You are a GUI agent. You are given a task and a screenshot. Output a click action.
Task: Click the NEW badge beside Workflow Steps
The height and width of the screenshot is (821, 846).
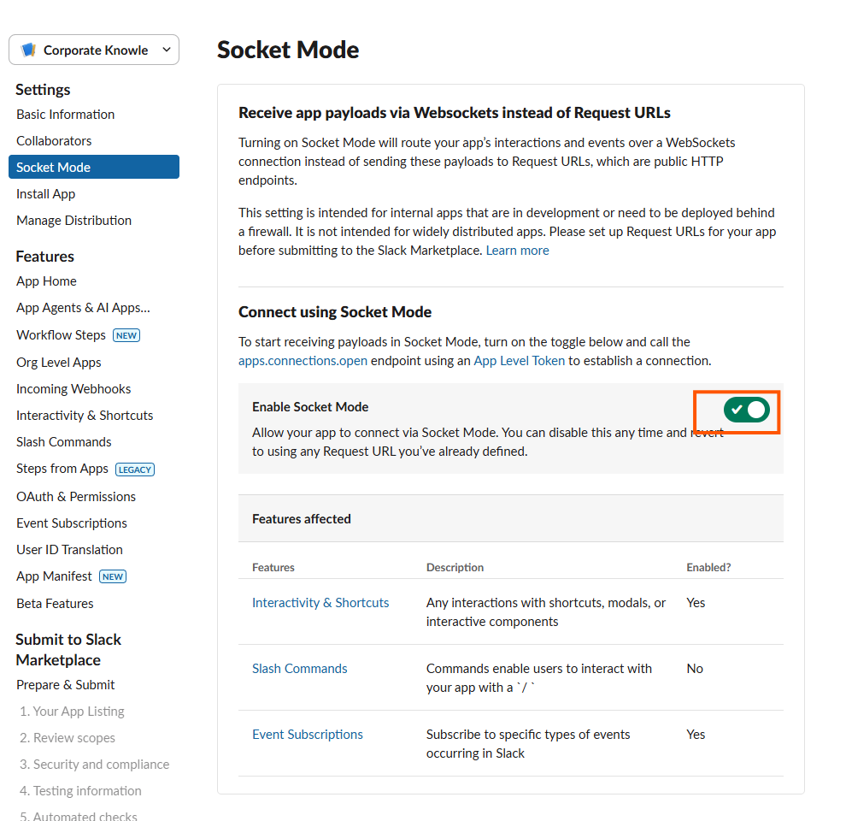pyautogui.click(x=126, y=335)
